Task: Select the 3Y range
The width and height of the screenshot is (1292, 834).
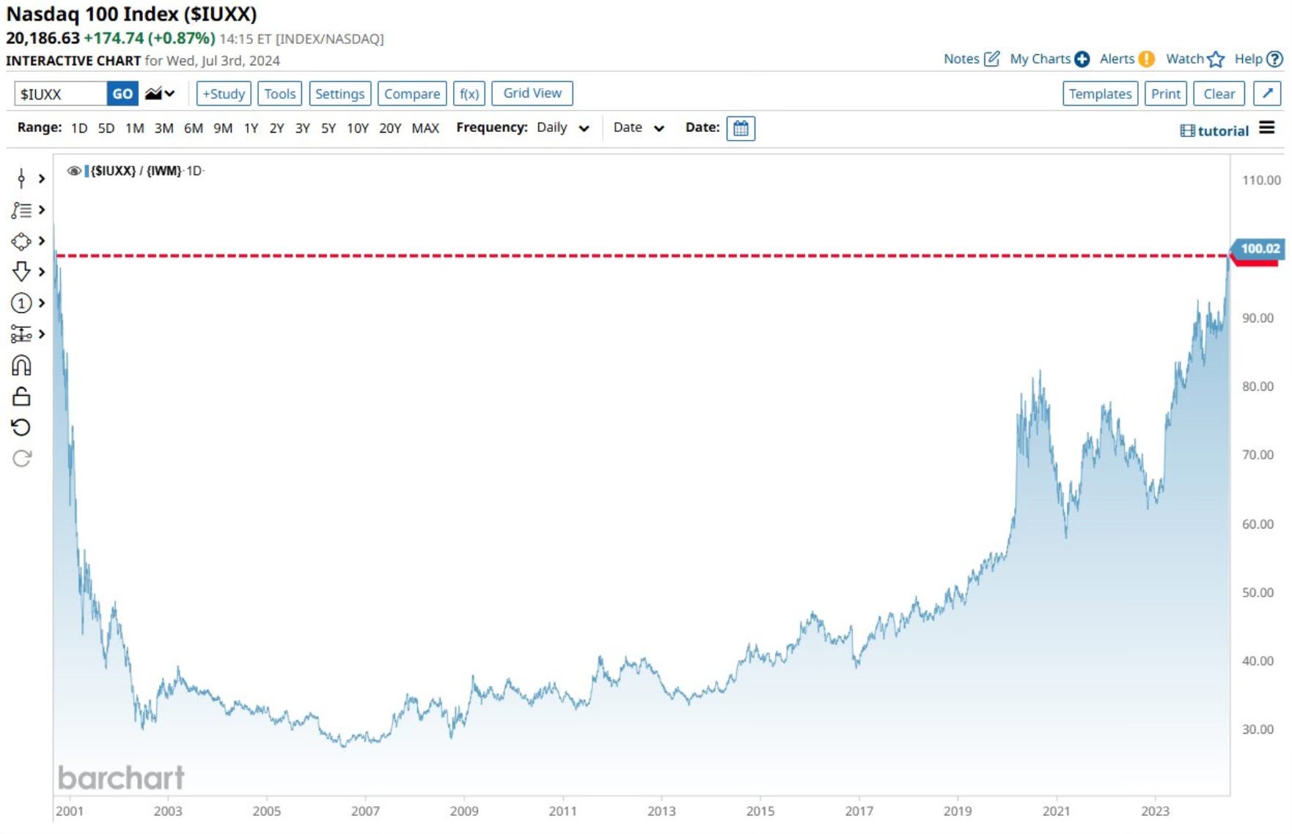Action: [x=302, y=128]
